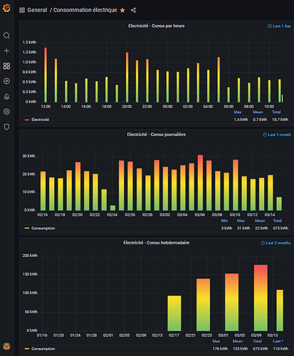
Task: Expand the Conso journalière panel menu
Action: pos(156,135)
